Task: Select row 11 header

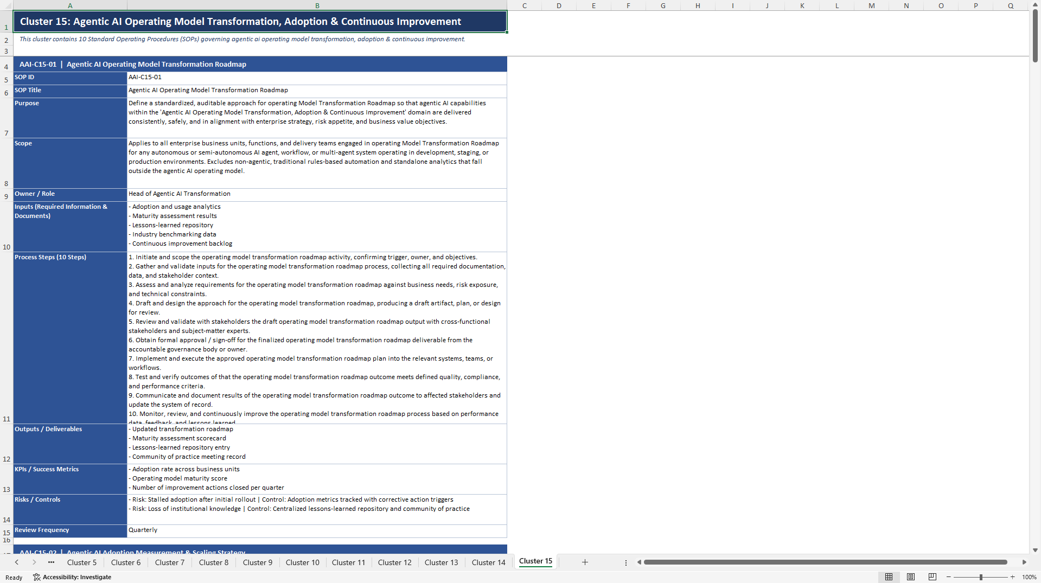Action: pos(7,338)
